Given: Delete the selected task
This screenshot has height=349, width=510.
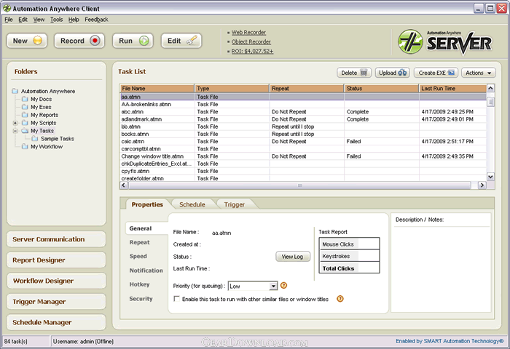Looking at the screenshot, I should [x=354, y=73].
